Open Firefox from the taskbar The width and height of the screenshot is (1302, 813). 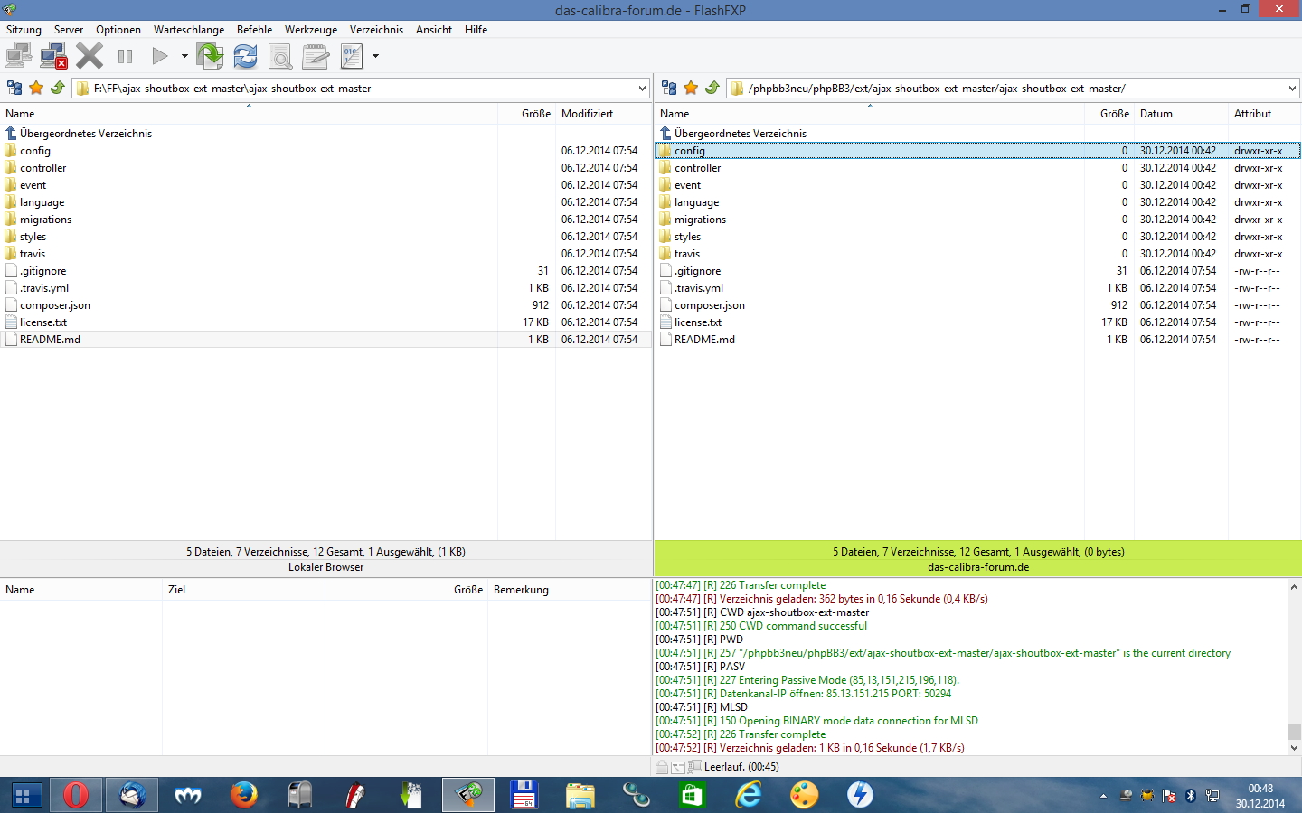tap(244, 795)
